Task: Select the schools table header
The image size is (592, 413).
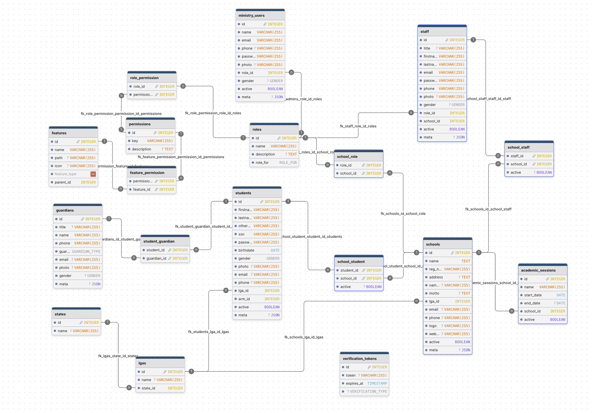Action: [x=447, y=244]
